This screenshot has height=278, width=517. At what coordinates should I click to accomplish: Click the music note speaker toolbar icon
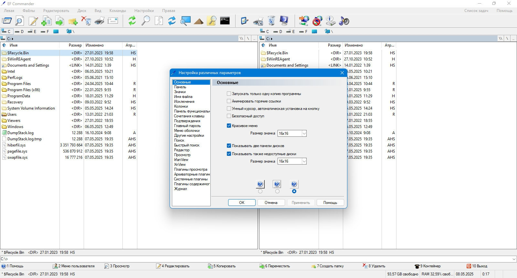click(344, 21)
